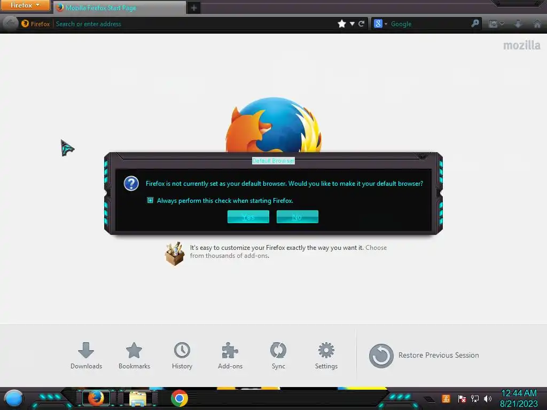Click the back navigation arrow

[10, 23]
